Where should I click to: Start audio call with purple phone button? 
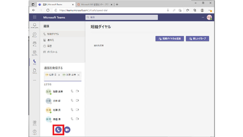(x=58, y=130)
